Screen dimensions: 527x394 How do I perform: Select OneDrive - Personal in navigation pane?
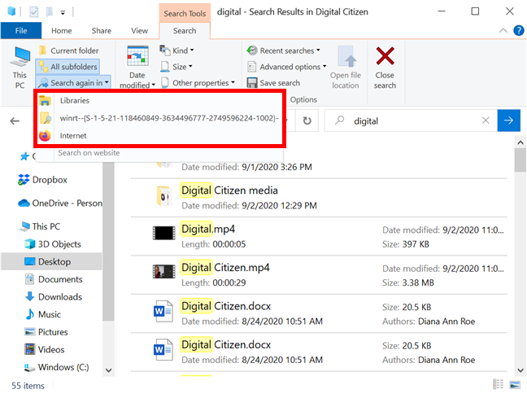coord(60,203)
